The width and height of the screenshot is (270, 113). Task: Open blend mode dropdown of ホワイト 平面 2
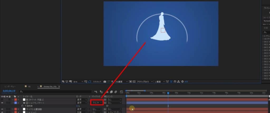(x=82, y=100)
